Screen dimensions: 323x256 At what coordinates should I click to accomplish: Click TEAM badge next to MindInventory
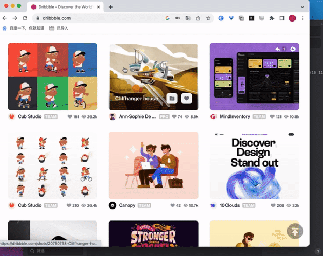(x=259, y=117)
